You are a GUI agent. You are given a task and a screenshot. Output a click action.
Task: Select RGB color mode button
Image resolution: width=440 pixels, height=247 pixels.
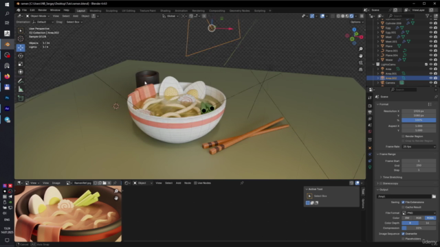tap(419, 218)
